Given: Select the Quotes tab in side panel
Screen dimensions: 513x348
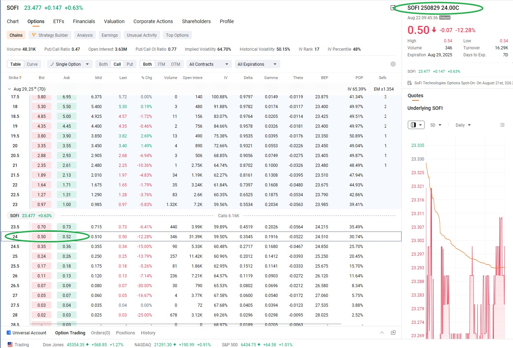Looking at the screenshot, I should point(416,95).
